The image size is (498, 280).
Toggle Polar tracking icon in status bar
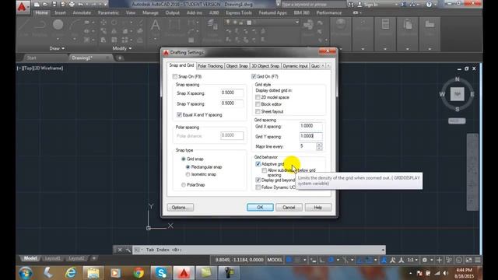tap(331, 260)
